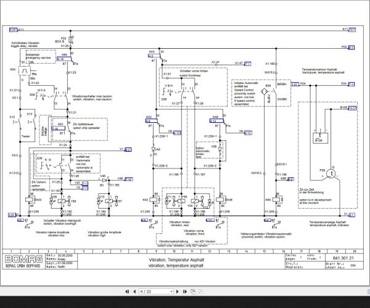Click the 'Vibration kleine Amplitude' caption
This screenshot has width=370, height=308.
tap(52, 232)
